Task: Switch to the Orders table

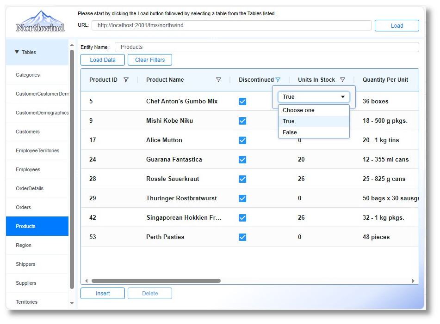Action: point(24,207)
